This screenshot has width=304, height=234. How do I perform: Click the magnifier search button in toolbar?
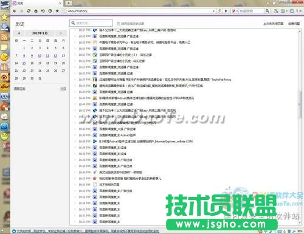(268, 11)
